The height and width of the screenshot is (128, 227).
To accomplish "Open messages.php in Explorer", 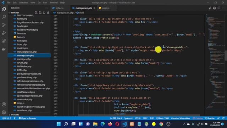I will [24, 59].
